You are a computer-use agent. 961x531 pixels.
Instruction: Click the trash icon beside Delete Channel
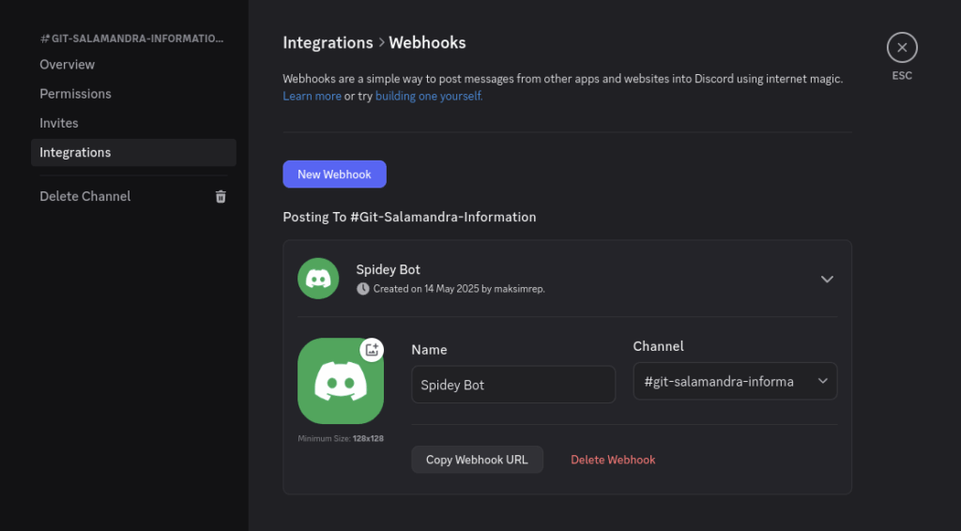tap(221, 197)
